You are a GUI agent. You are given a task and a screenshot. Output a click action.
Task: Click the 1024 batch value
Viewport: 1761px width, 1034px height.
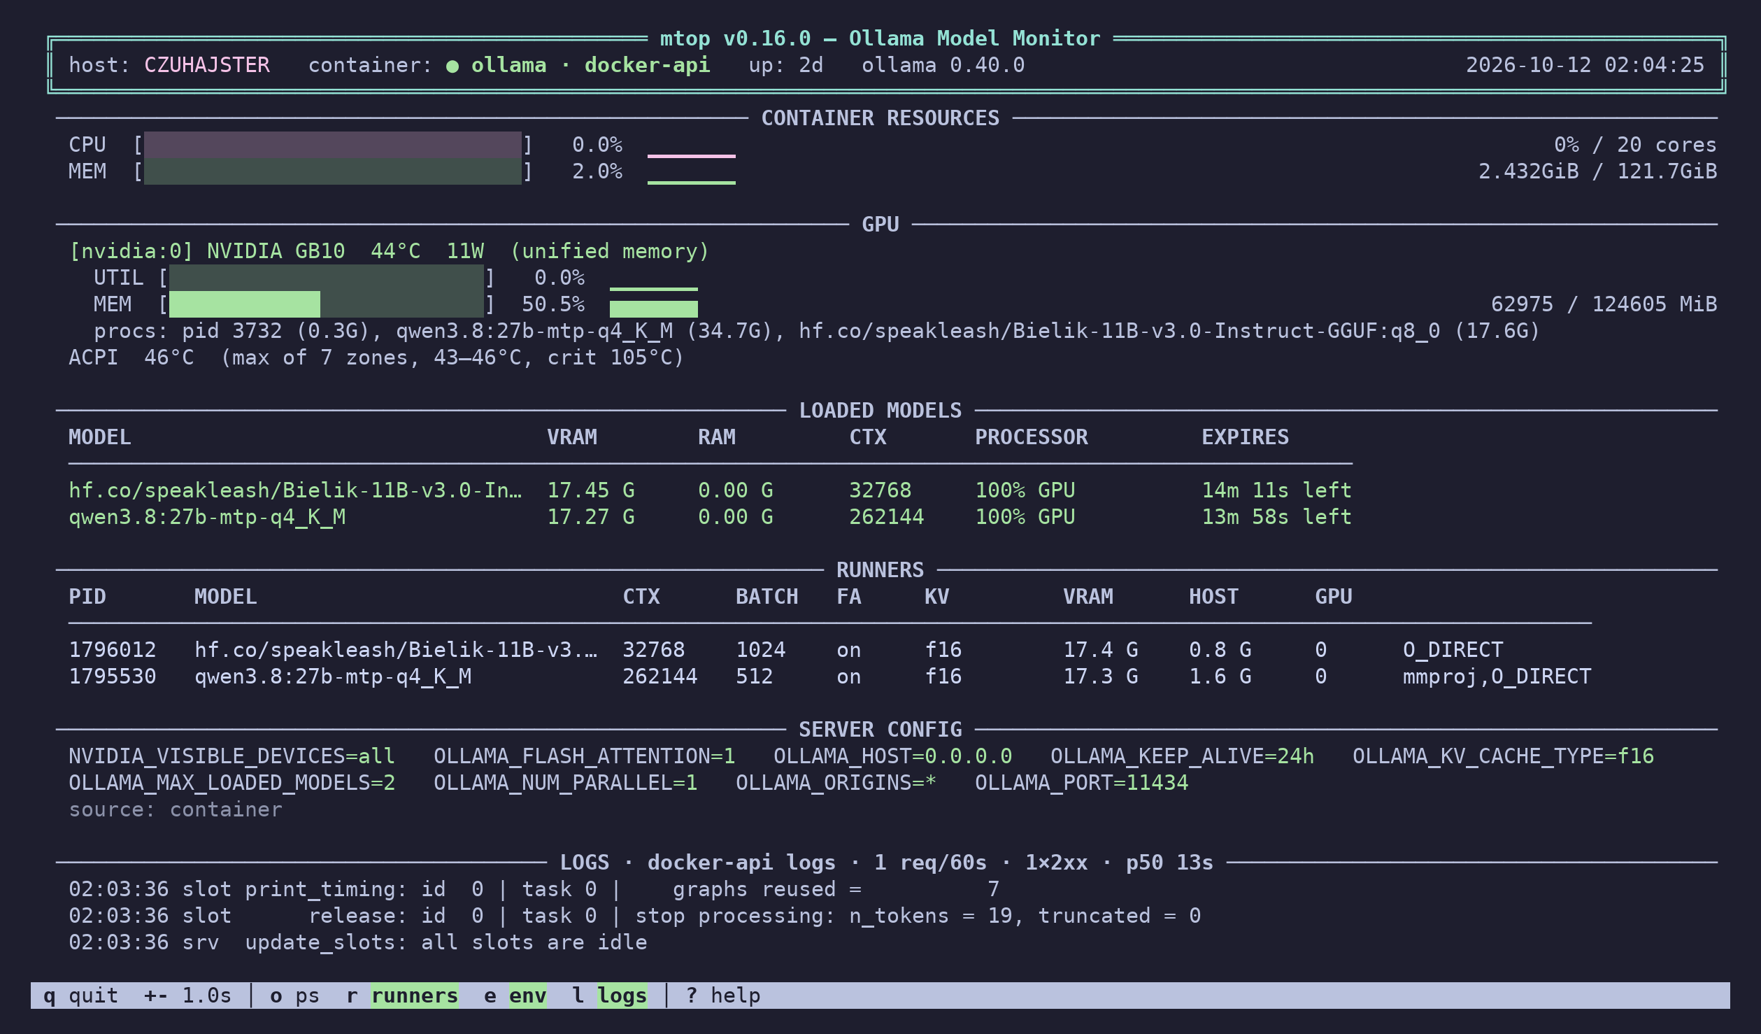(760, 650)
